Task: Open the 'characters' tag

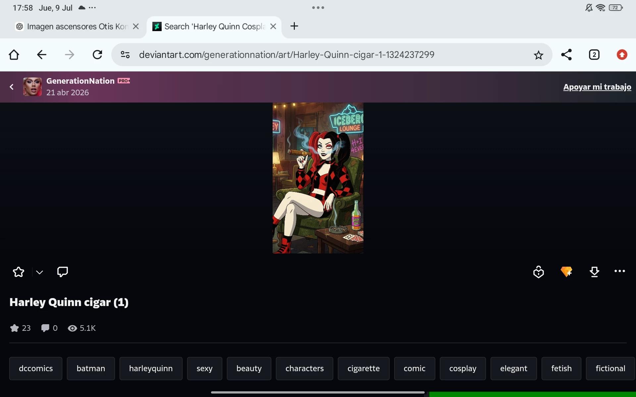Action: pos(304,369)
